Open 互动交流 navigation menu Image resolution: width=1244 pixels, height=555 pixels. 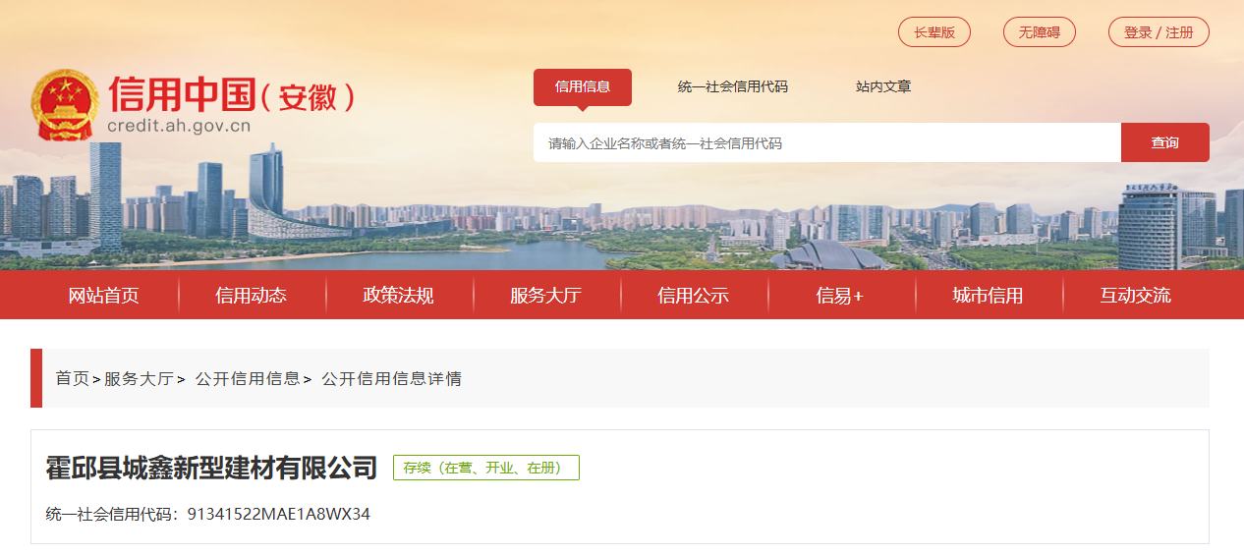1136,296
